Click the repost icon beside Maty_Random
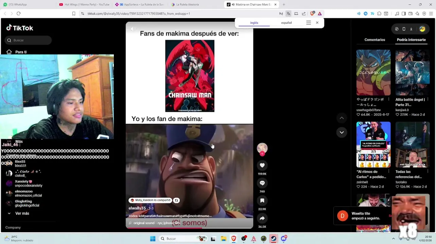This screenshot has width=436, height=244. 176,200
